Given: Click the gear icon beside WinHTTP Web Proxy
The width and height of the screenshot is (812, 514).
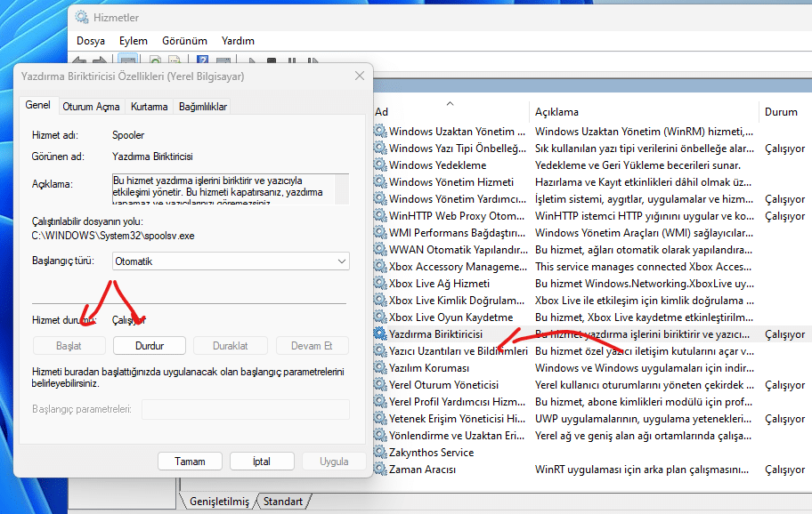Looking at the screenshot, I should point(380,215).
